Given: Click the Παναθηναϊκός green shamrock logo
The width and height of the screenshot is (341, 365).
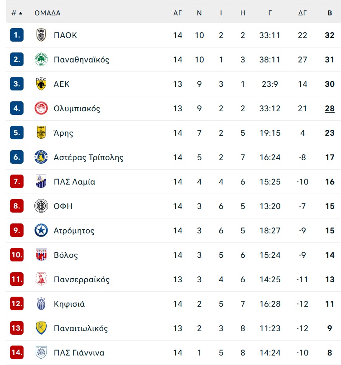Looking at the screenshot, I should 41,59.
